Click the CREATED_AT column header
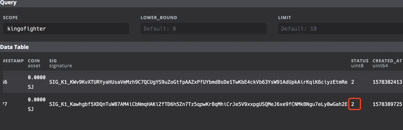 pyautogui.click(x=387, y=61)
